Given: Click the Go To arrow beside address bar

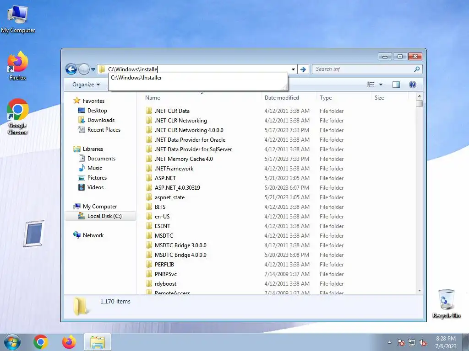Looking at the screenshot, I should (303, 69).
